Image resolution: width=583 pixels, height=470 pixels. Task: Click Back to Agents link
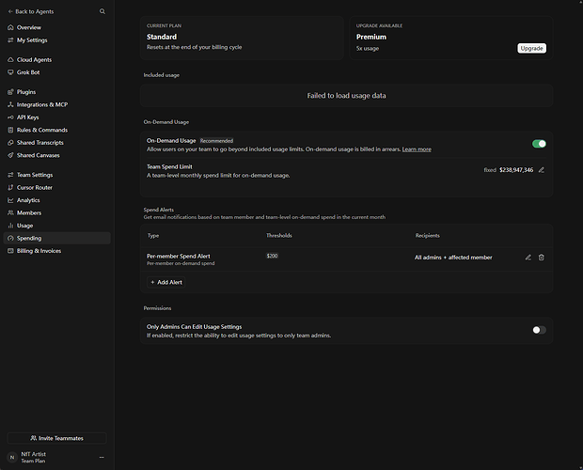(31, 11)
